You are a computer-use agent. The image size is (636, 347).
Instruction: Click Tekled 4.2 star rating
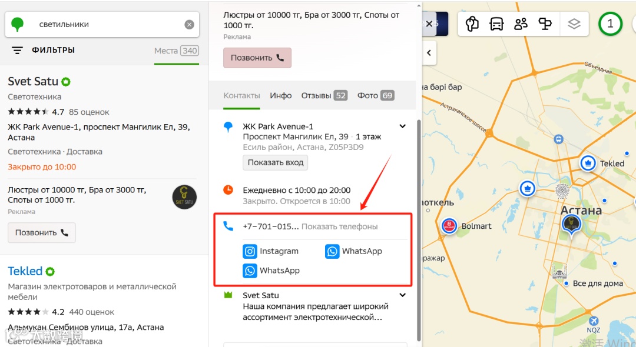(x=36, y=312)
